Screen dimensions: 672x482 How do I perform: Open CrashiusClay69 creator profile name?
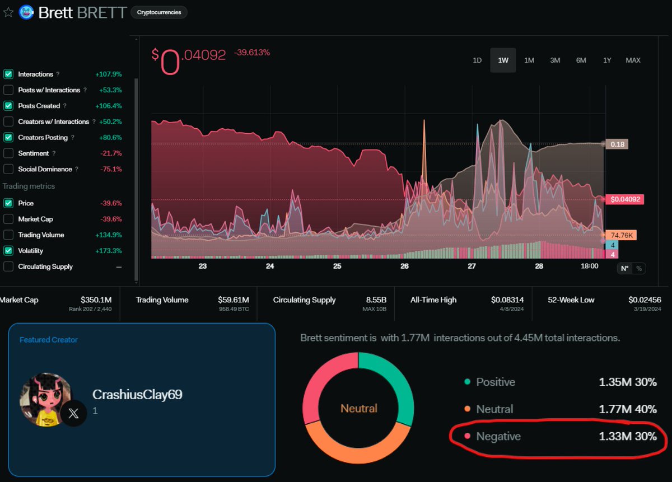pos(137,395)
